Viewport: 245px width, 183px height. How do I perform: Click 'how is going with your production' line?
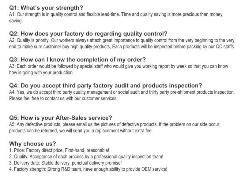click(41, 72)
